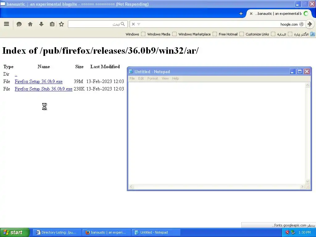This screenshot has width=316, height=237.
Task: Stop loading with the address bar X
Action: point(133,24)
